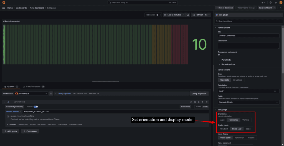Select Calculate under Show
Viewport: 284px width, 146px height.
pyautogui.click(x=224, y=80)
